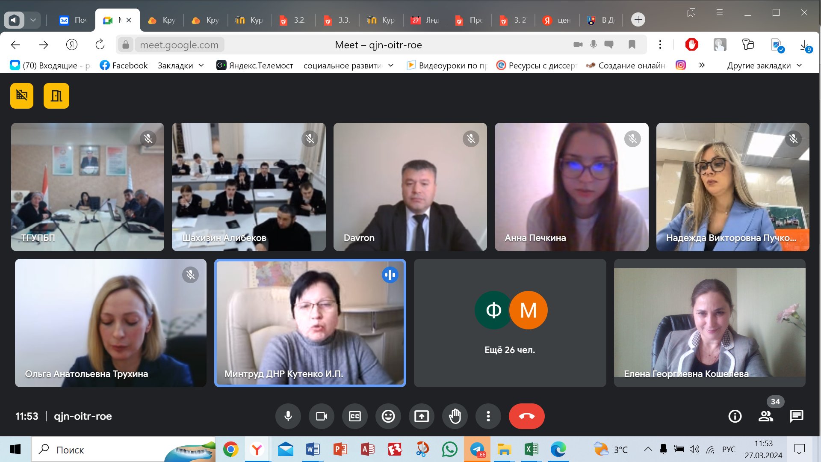821x462 pixels.
Task: Turn on closed captions
Action: coord(354,416)
